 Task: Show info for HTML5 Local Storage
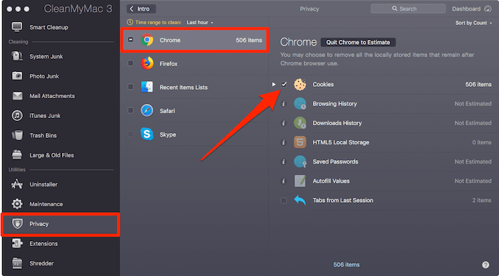click(284, 142)
